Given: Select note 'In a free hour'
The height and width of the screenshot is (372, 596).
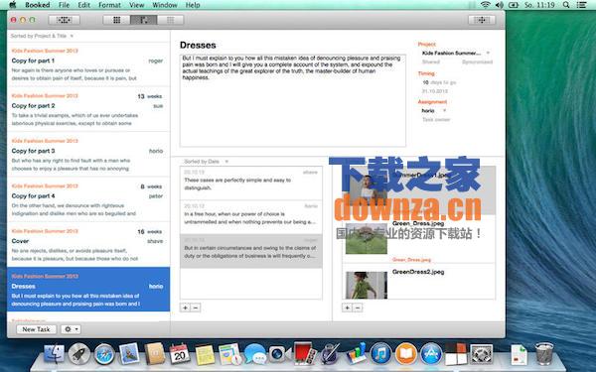Looking at the screenshot, I should (x=251, y=217).
